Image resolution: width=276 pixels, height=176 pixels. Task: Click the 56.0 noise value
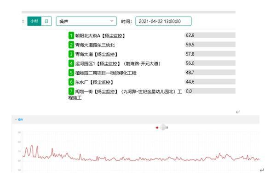[190, 63]
